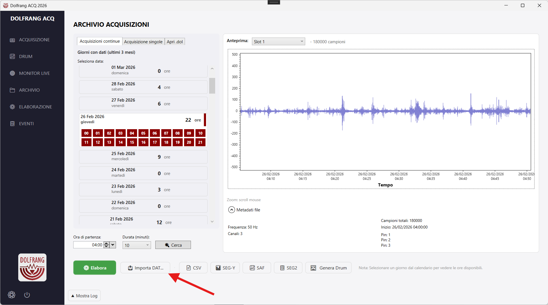
Task: Open the Elaborazione sidebar section
Action: point(35,107)
